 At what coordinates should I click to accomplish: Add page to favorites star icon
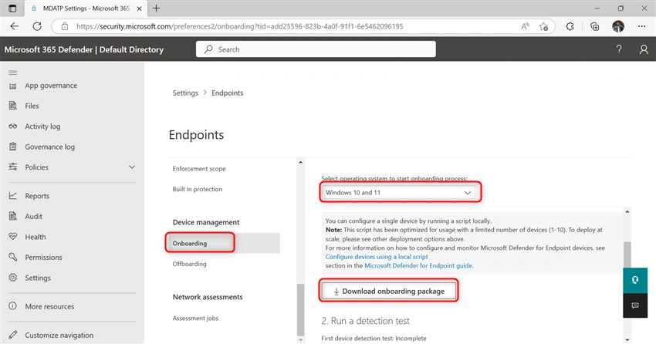pos(544,26)
